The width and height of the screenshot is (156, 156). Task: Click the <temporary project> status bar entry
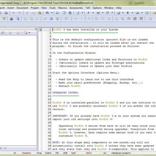[x=121, y=153]
